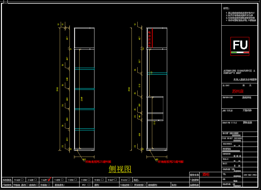Tick the 1-405 color checkbox
Screen dimensions: 261x190
(x=22, y=180)
